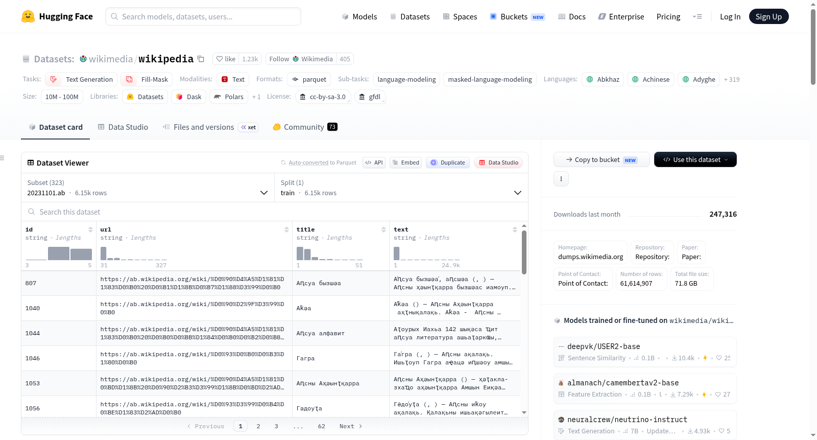Viewport: 817px width, 440px height.
Task: Open the neuralcrew/neutrino-instruct model card
Action: pos(645,425)
